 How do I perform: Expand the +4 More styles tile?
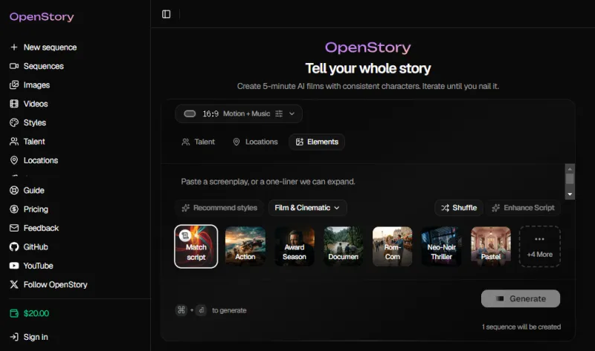[x=540, y=246]
